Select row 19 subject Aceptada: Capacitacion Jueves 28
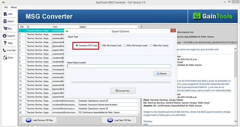Screen dimensions: 240x127 (93, 101)
